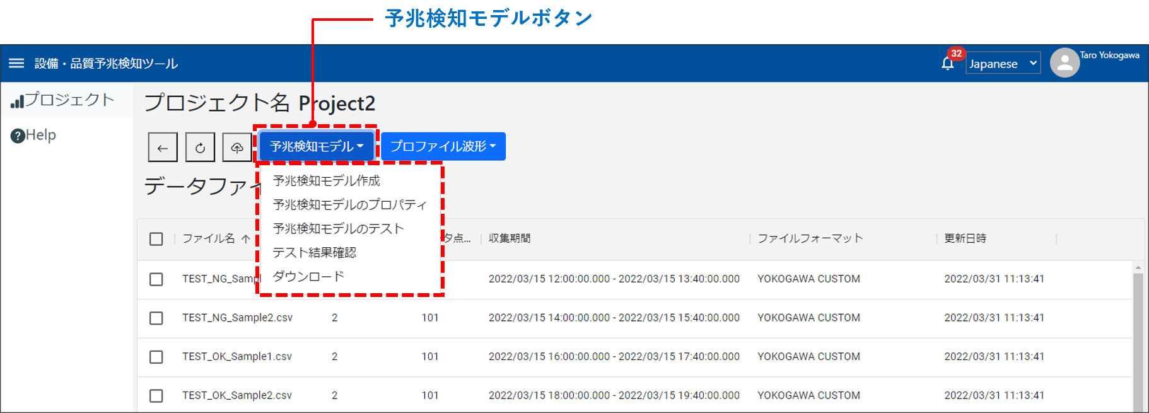Click the ファイル名 column header

coord(208,238)
